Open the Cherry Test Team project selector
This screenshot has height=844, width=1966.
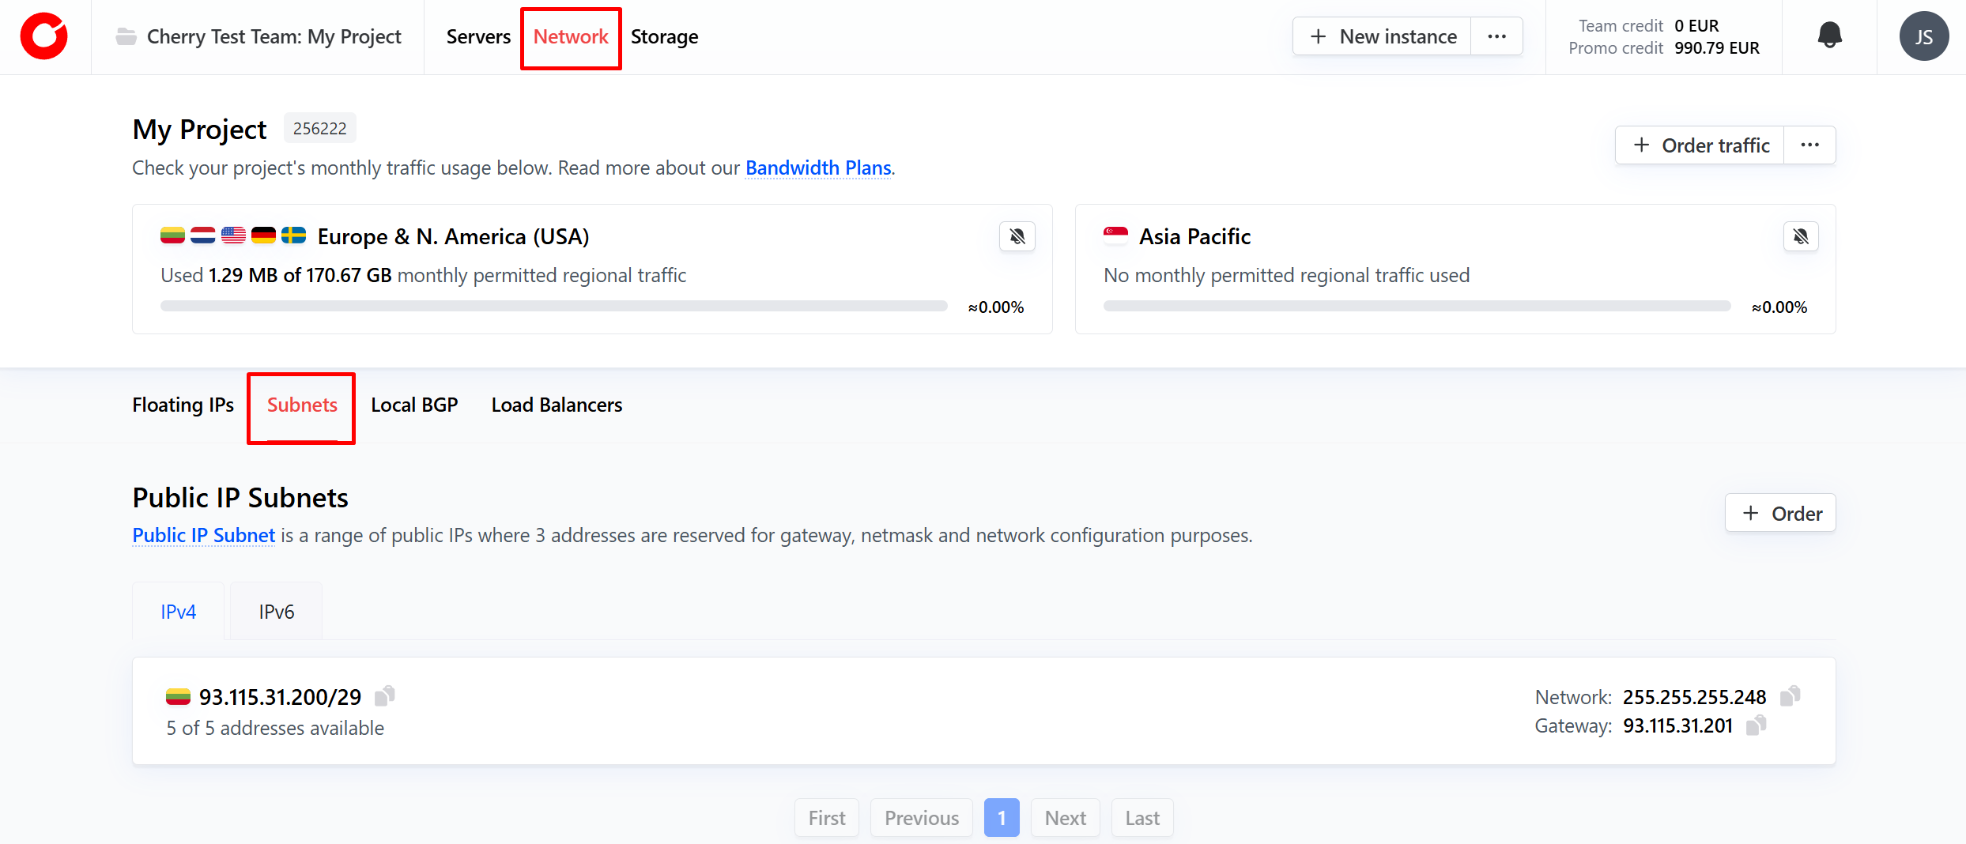[274, 36]
